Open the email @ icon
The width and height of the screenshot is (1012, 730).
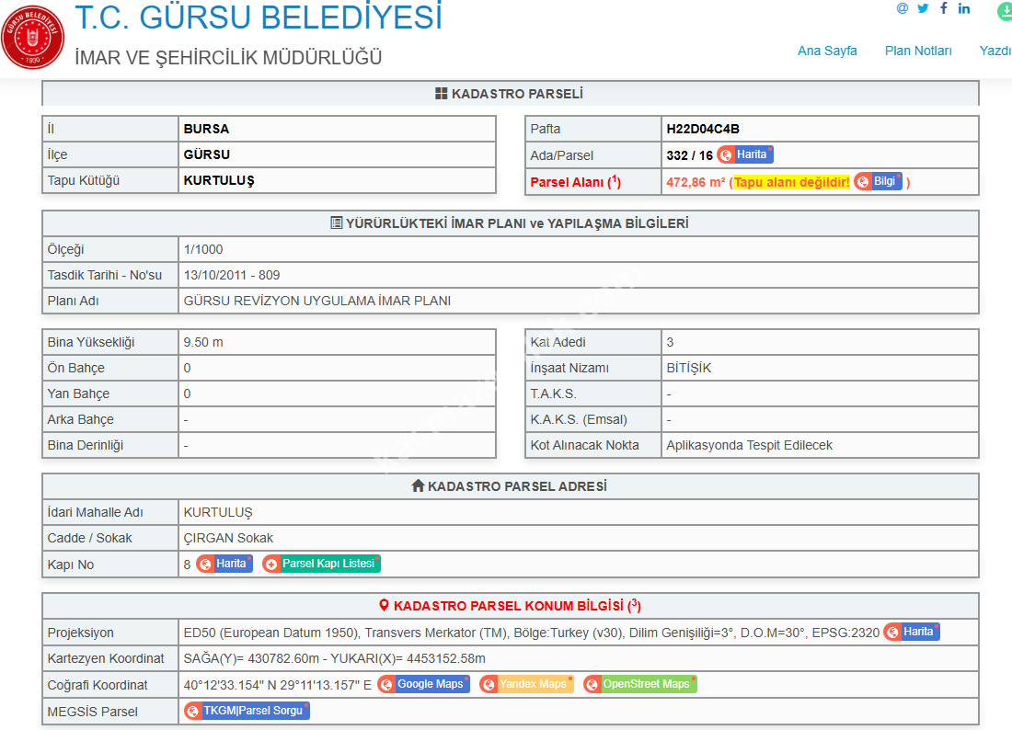click(x=902, y=8)
